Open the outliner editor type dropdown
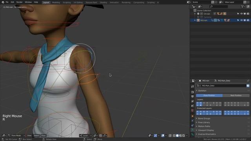 [194, 7]
